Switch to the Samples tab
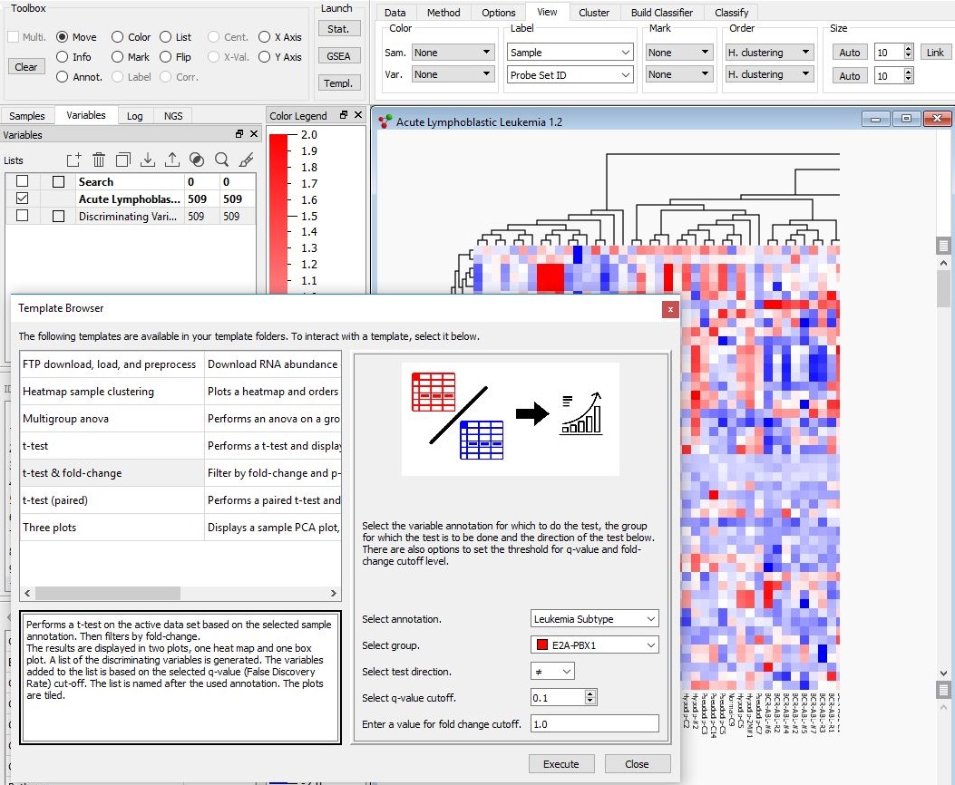This screenshot has width=955, height=785. click(x=27, y=116)
